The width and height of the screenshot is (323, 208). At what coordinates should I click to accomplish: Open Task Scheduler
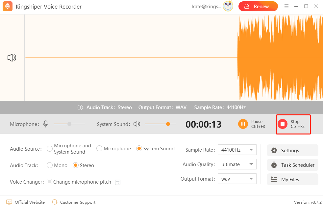pyautogui.click(x=293, y=165)
